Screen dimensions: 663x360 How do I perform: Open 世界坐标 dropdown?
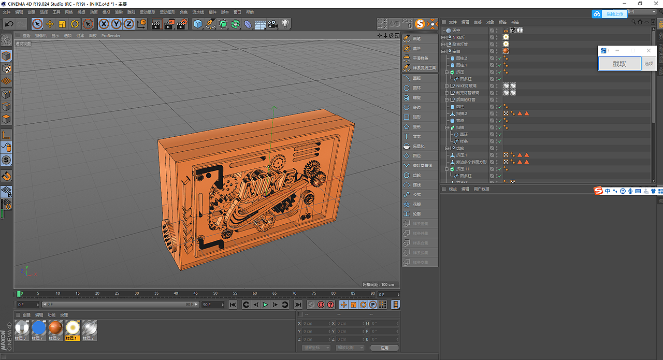click(x=316, y=348)
